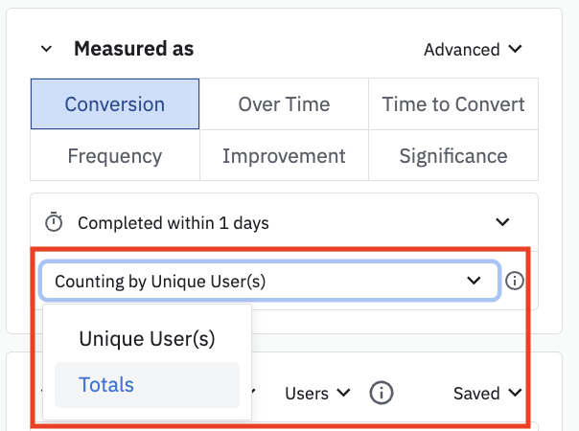Open the Advanced dropdown
The image size is (579, 431).
click(x=473, y=49)
